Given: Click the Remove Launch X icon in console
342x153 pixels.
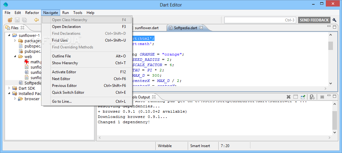Looking at the screenshot, I should 288,97.
